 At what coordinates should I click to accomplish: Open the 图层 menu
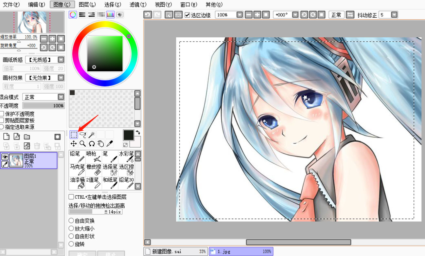[x=87, y=5]
